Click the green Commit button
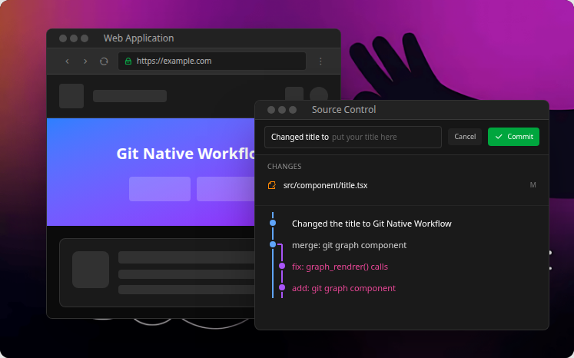The height and width of the screenshot is (358, 574). [513, 137]
